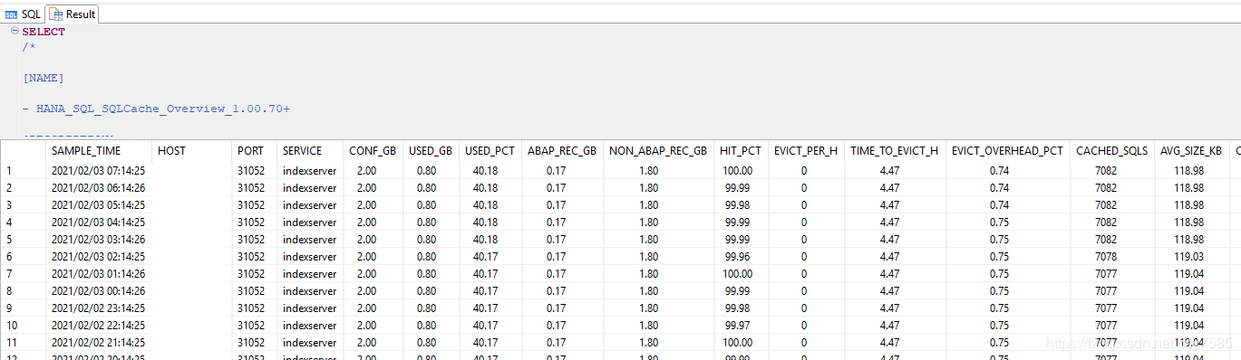1241x360 pixels.
Task: Click the AVG_SIZE_KB column header
Action: pos(1190,150)
